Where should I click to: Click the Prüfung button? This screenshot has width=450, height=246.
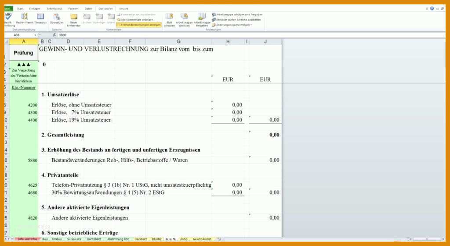point(24,53)
